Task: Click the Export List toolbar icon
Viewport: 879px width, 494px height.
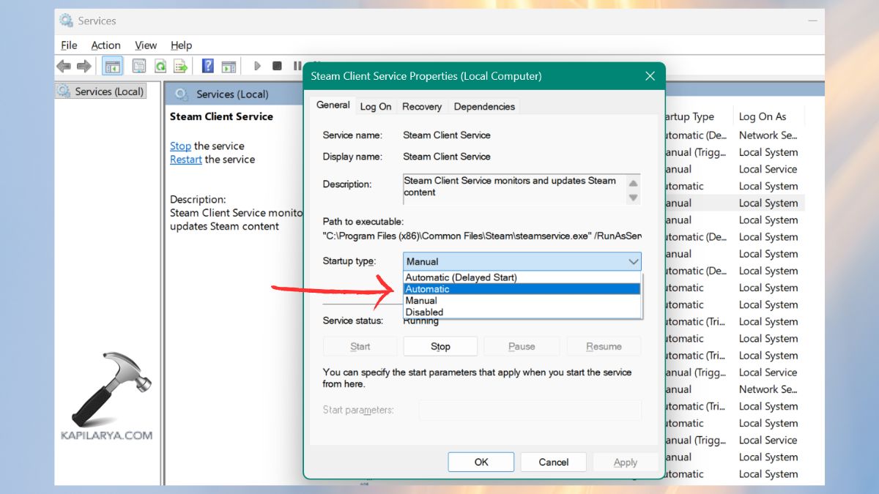Action: [180, 67]
